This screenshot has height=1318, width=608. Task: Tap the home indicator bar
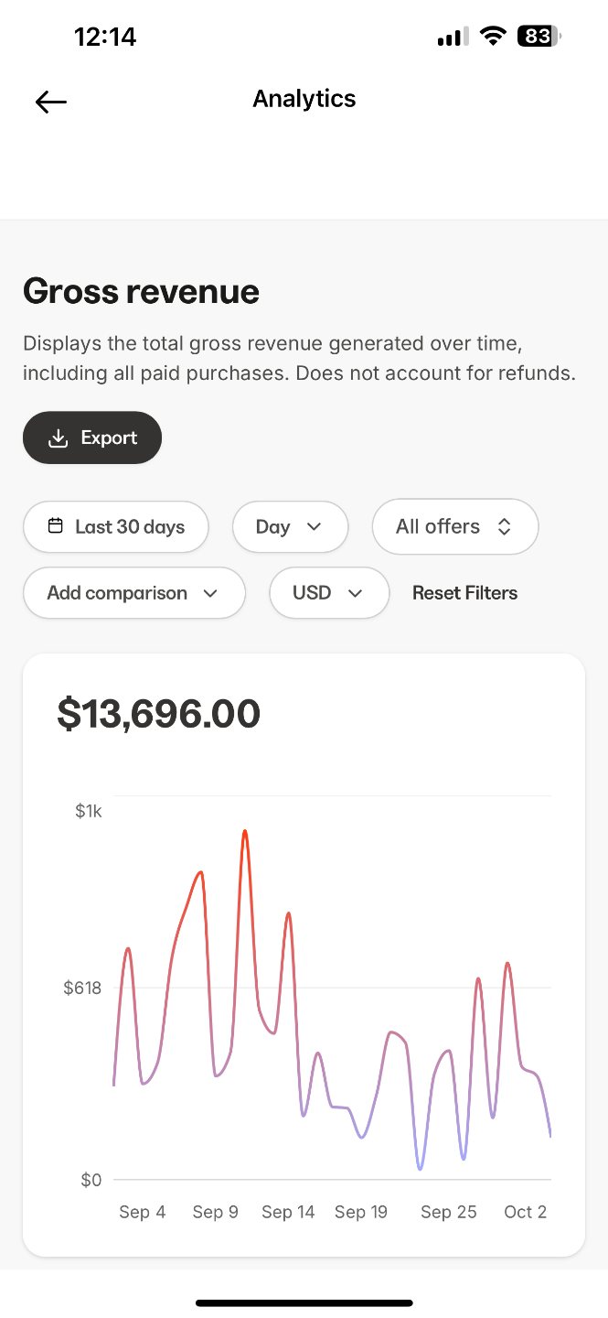click(x=304, y=1302)
